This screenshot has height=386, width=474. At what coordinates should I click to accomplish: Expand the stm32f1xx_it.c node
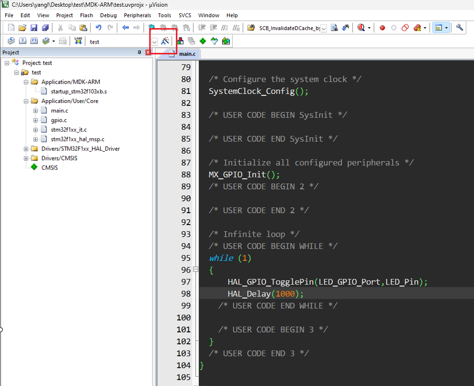pos(36,130)
